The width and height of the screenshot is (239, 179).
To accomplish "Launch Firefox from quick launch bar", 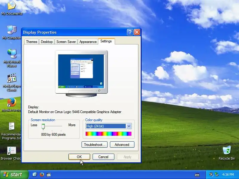I will (x=42, y=175).
